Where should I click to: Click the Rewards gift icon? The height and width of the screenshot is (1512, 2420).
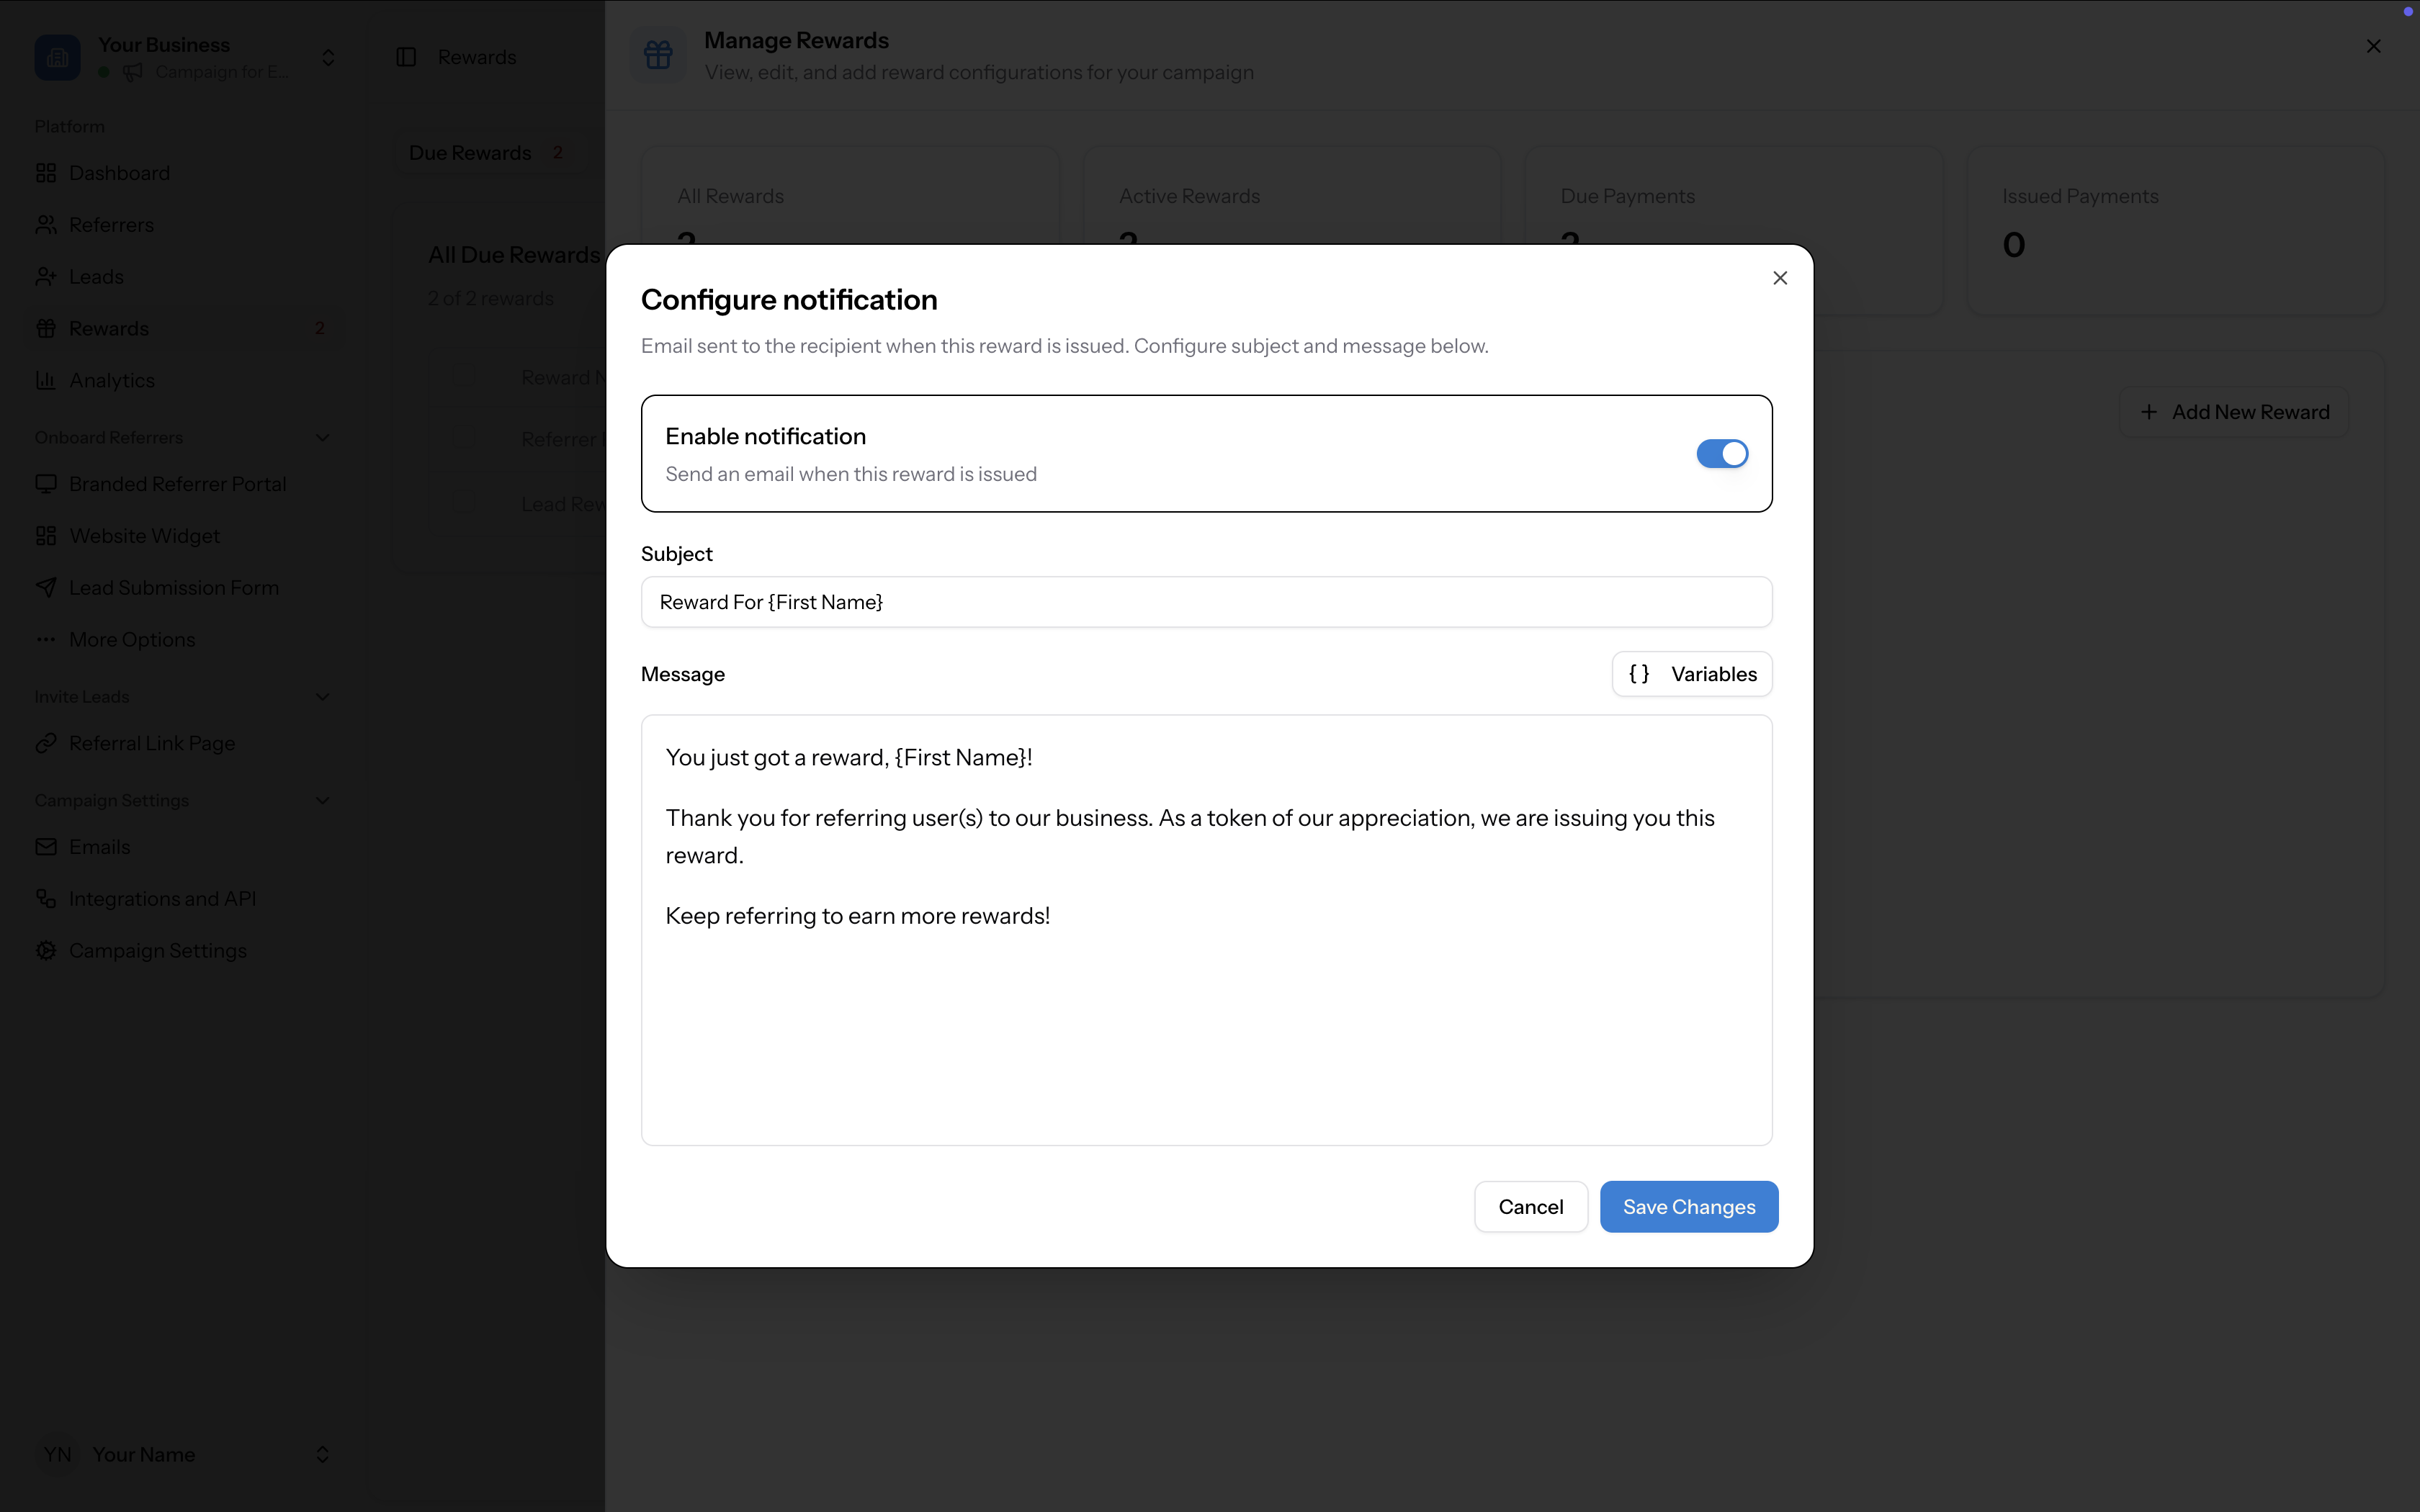pyautogui.click(x=46, y=328)
